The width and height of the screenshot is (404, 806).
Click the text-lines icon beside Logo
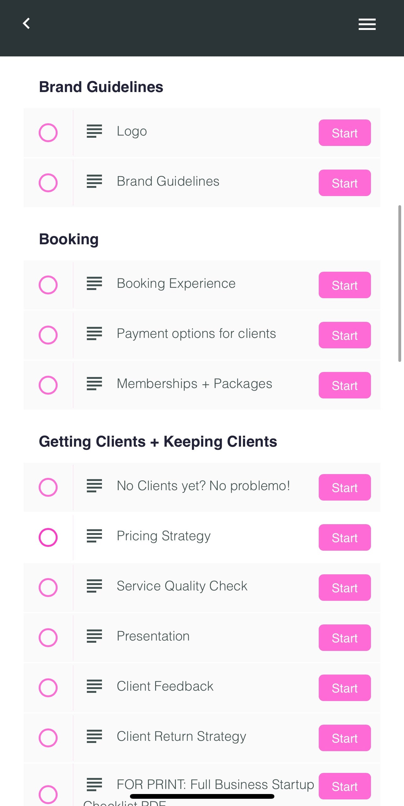click(94, 131)
